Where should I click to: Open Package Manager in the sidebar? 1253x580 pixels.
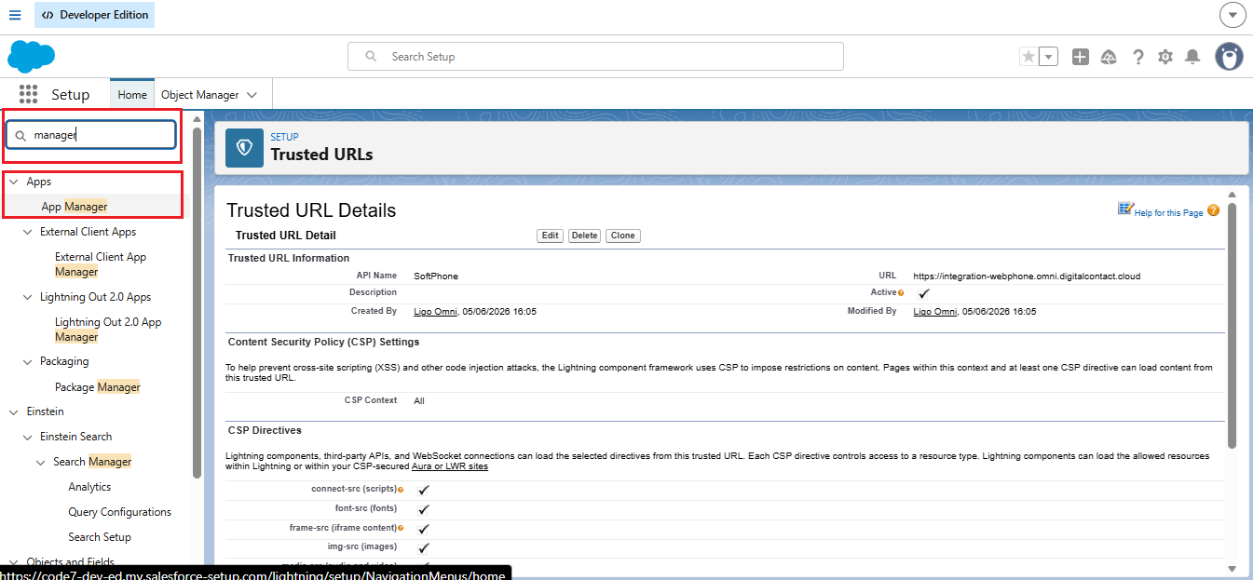[x=97, y=387]
